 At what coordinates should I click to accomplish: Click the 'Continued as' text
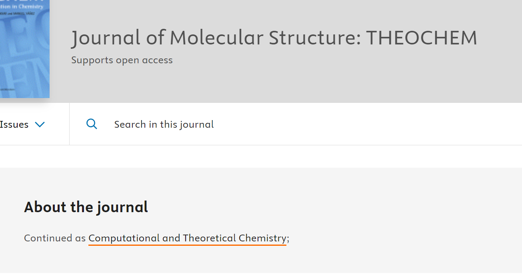(55, 238)
